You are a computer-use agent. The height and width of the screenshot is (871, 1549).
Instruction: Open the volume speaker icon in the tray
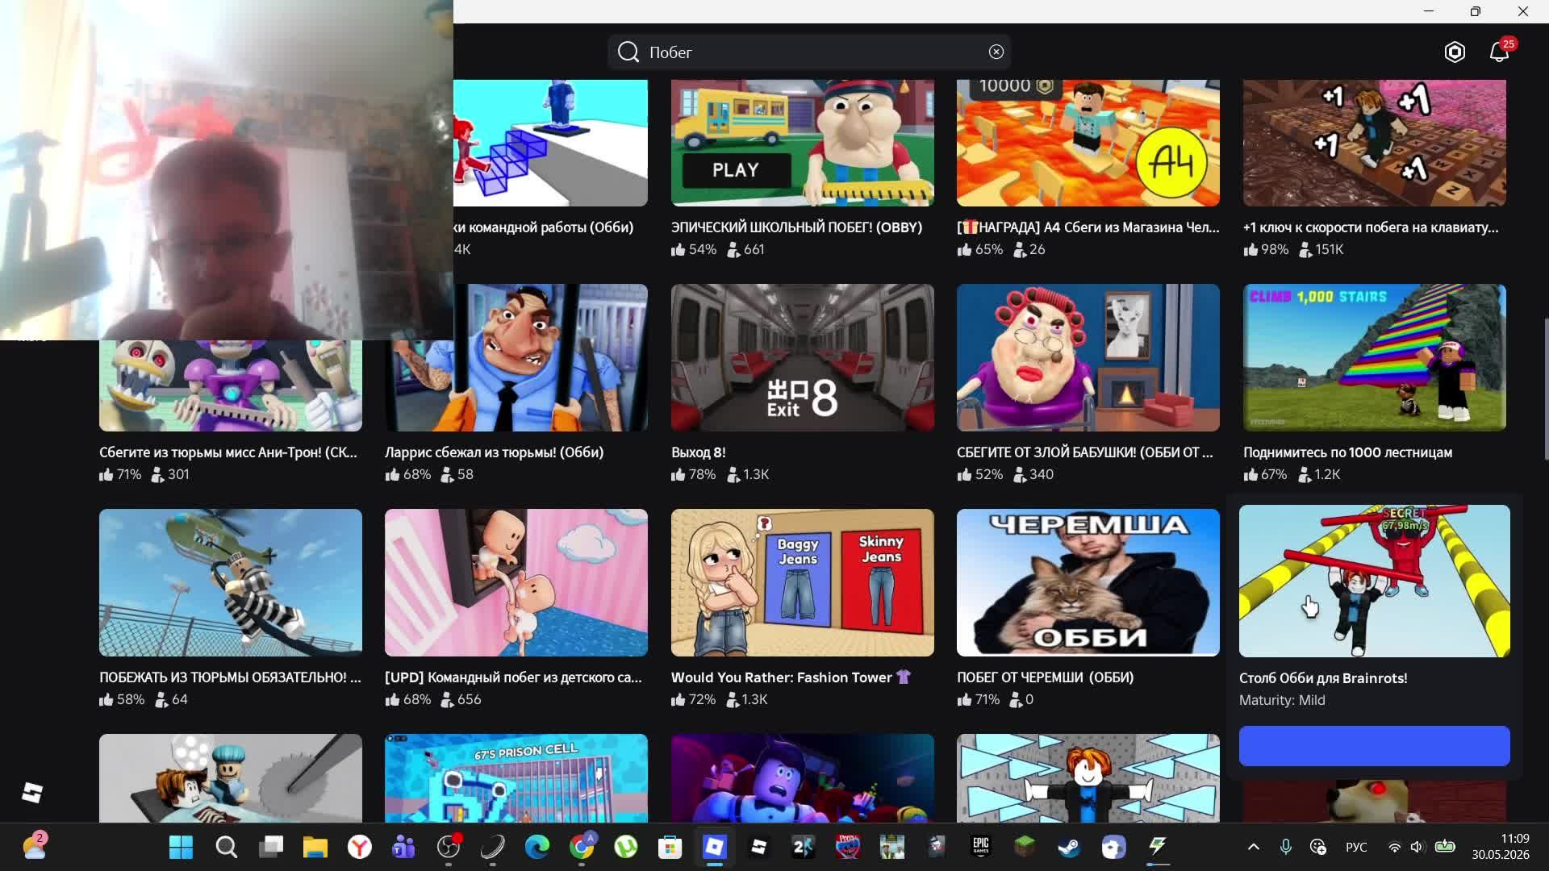point(1417,847)
